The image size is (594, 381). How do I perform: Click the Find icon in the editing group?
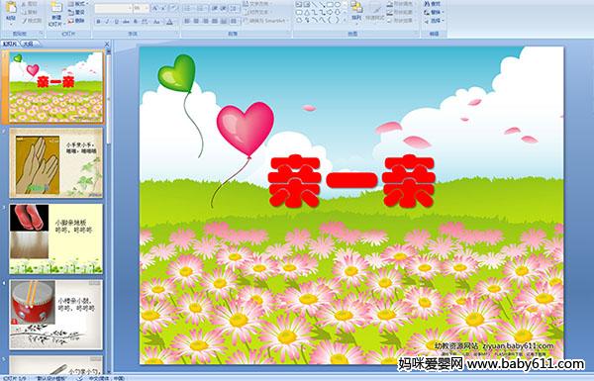coord(433,4)
